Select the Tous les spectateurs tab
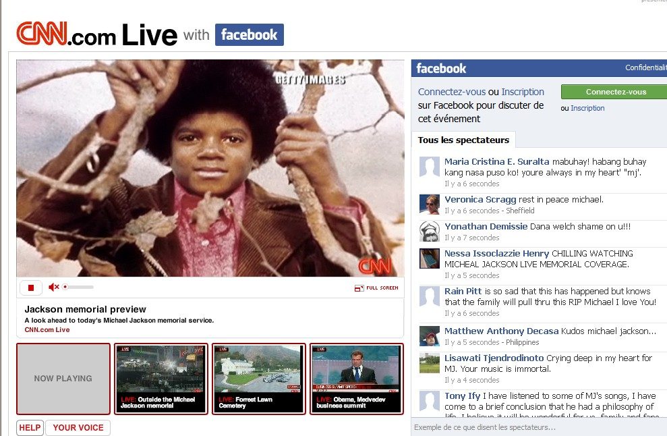This screenshot has height=436, width=667. (463, 140)
